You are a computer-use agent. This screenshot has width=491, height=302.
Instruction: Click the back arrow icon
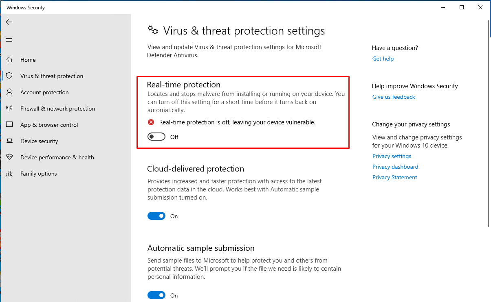tap(9, 22)
